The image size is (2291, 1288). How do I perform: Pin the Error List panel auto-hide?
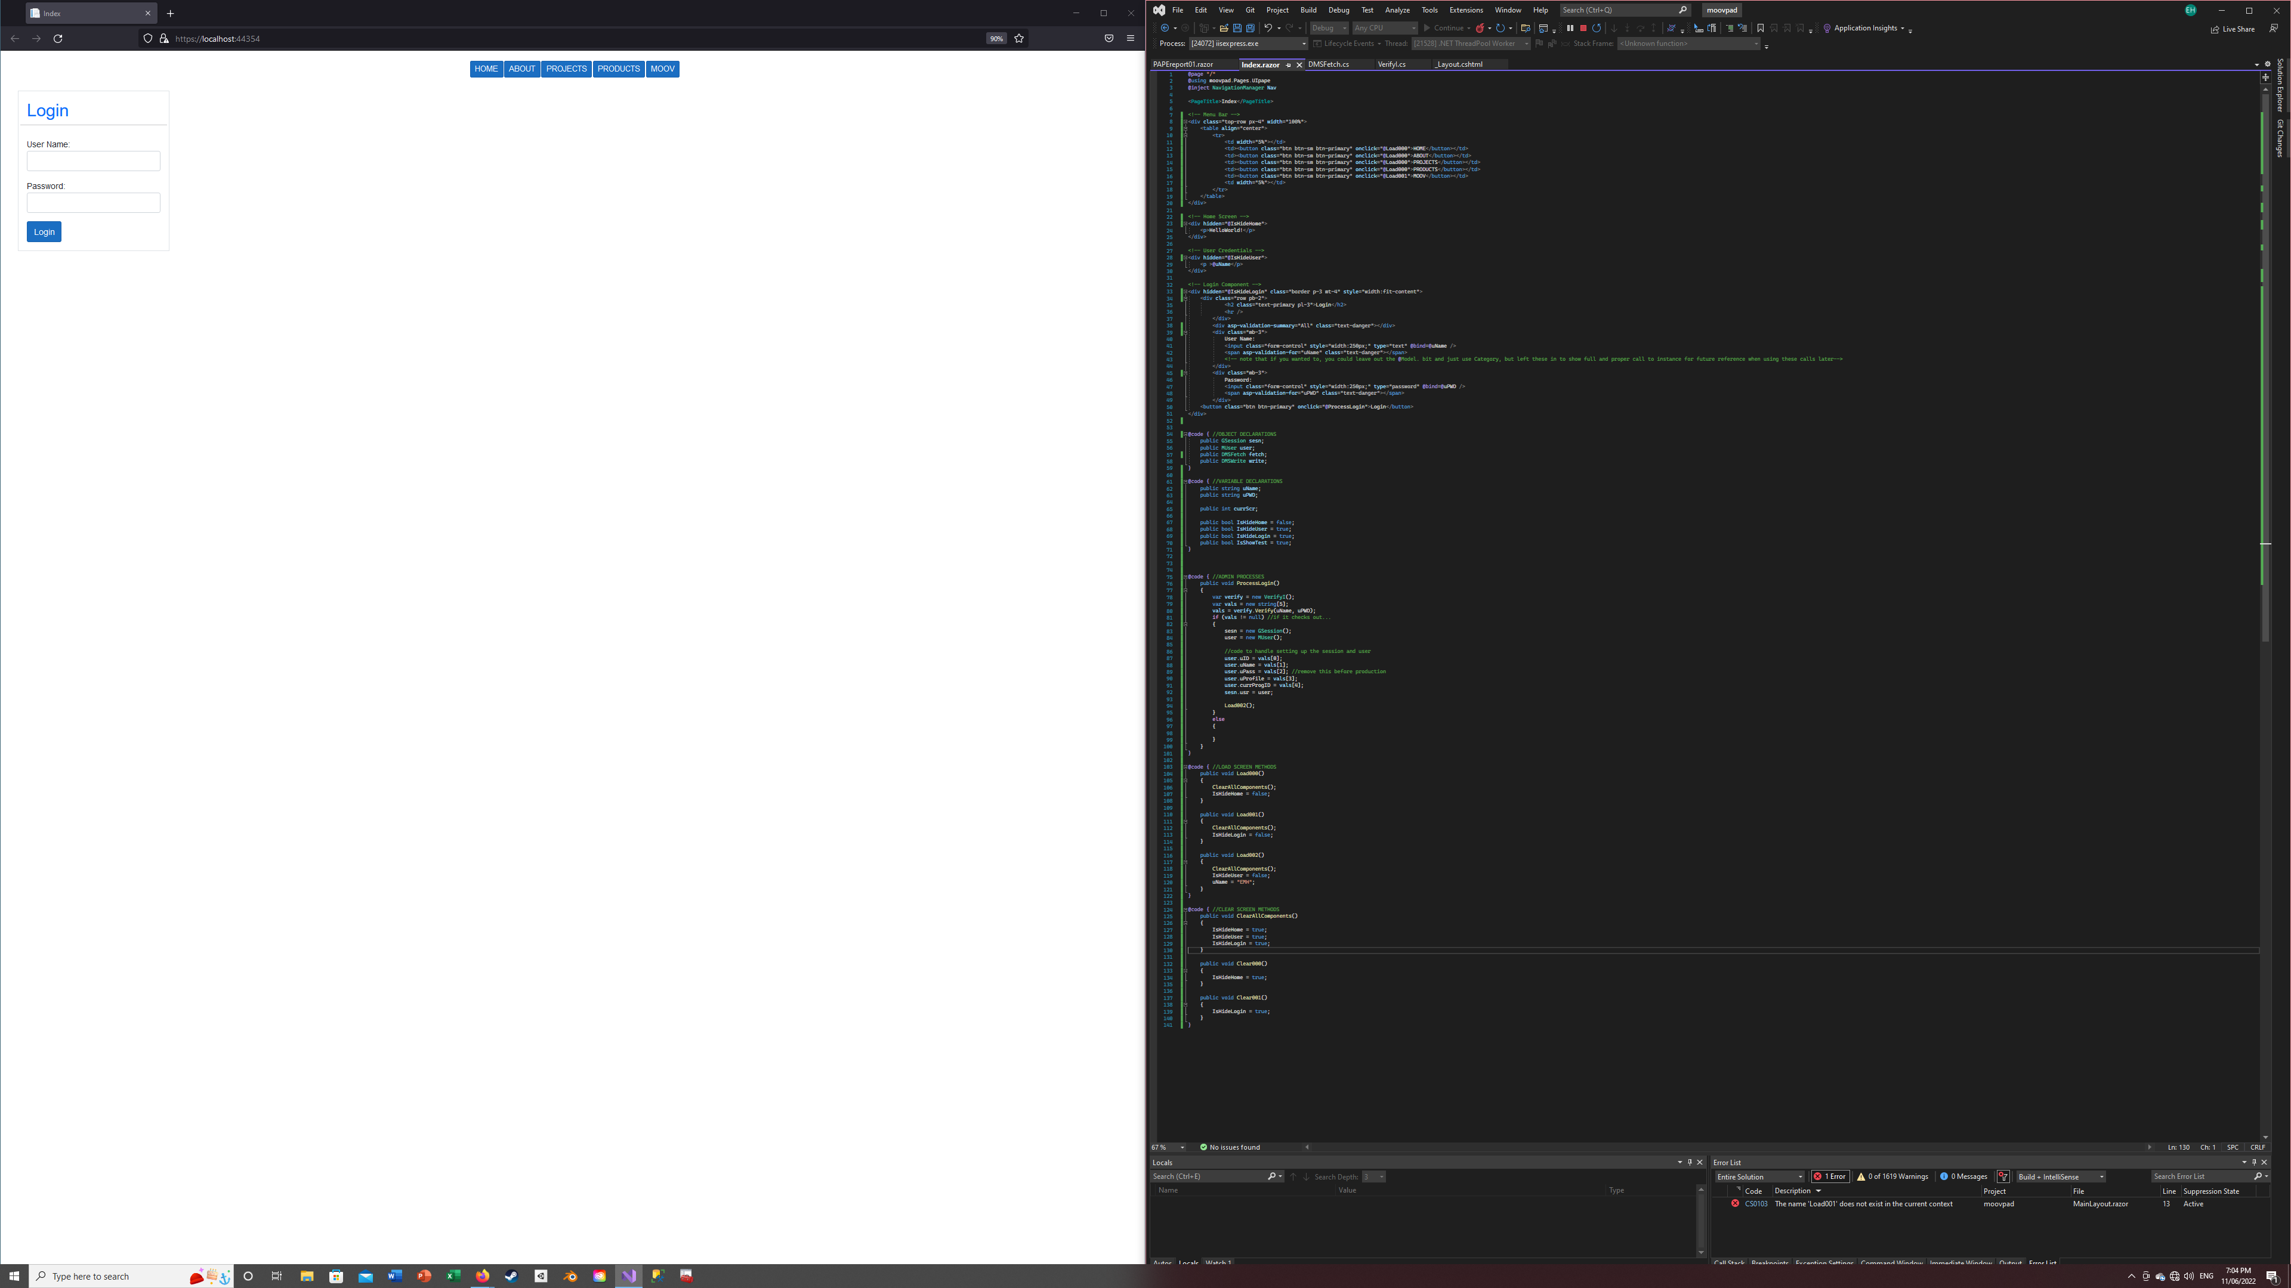[2253, 1162]
